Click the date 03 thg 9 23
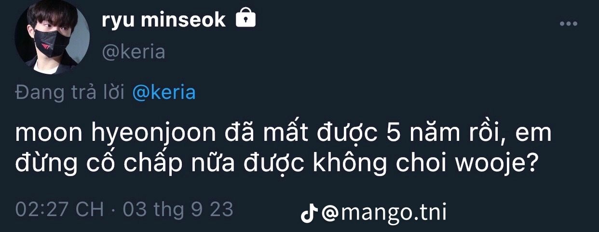 click(x=178, y=210)
